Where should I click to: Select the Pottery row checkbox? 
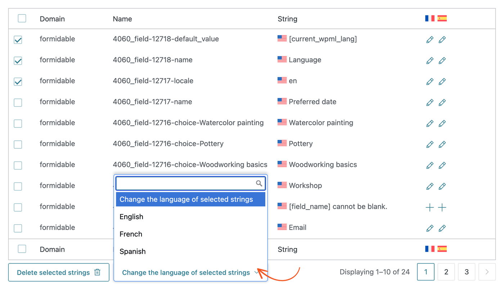click(18, 144)
